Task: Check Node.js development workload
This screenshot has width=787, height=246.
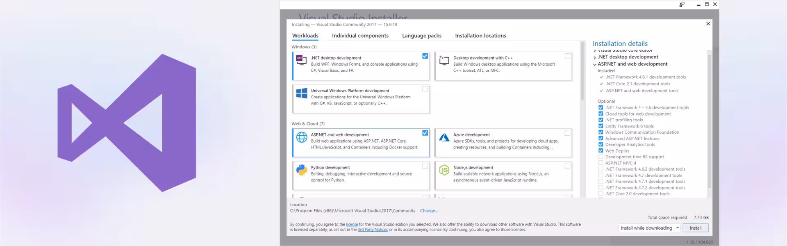Action: tap(567, 166)
